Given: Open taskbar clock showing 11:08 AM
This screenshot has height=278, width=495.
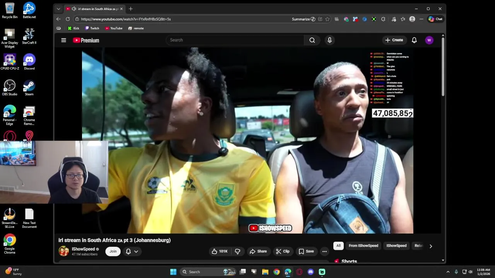Looking at the screenshot, I should tap(483, 272).
